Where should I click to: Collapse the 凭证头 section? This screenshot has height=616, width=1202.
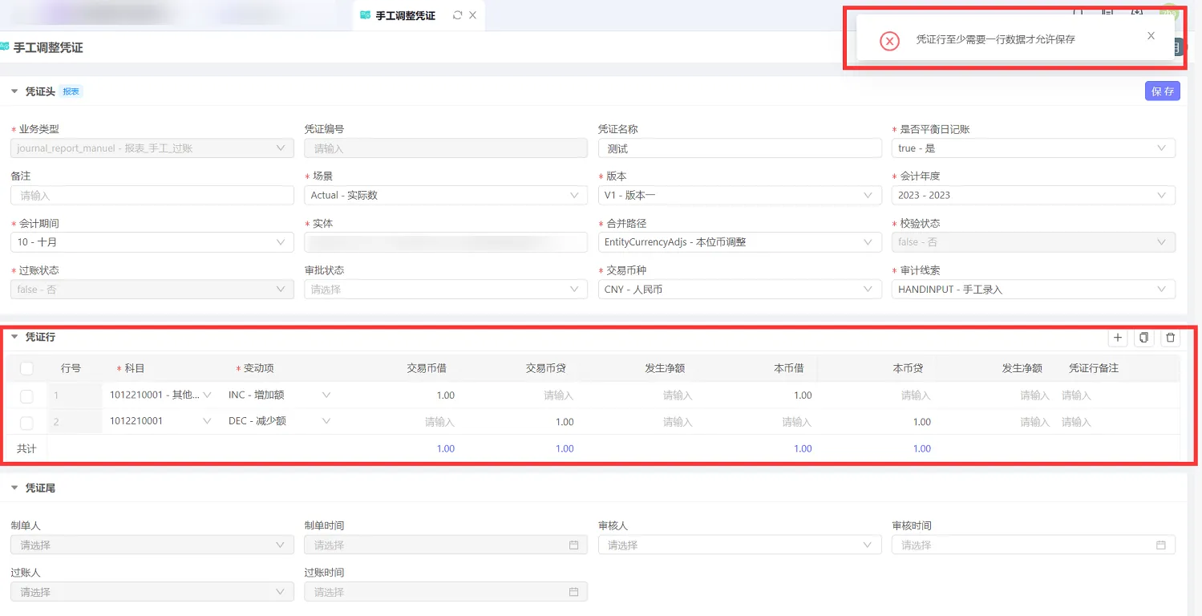(x=14, y=91)
